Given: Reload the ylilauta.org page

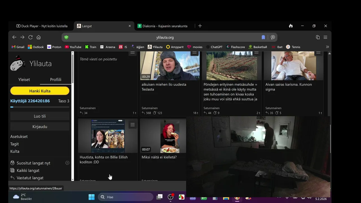Looking at the screenshot, I should click(30, 37).
